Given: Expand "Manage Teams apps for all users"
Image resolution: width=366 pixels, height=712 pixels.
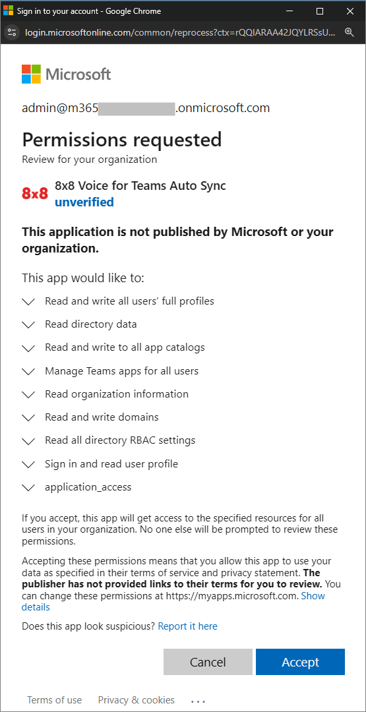Looking at the screenshot, I should 28,371.
